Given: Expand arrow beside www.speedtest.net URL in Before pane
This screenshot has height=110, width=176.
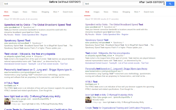Looking at the screenshot, I should click(21, 27).
